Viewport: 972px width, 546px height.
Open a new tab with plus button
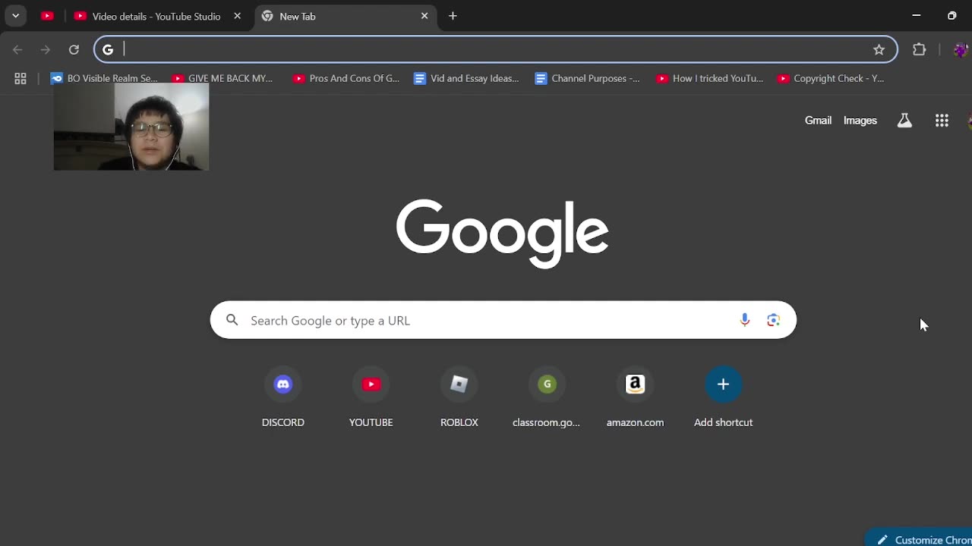[x=453, y=16]
